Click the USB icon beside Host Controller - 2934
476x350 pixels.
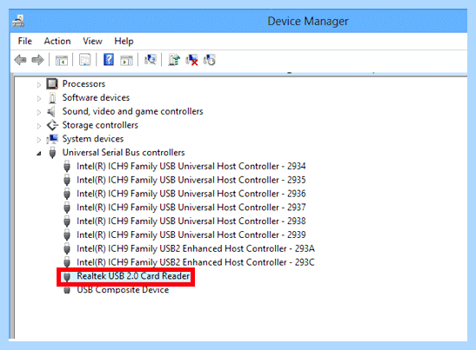click(67, 166)
